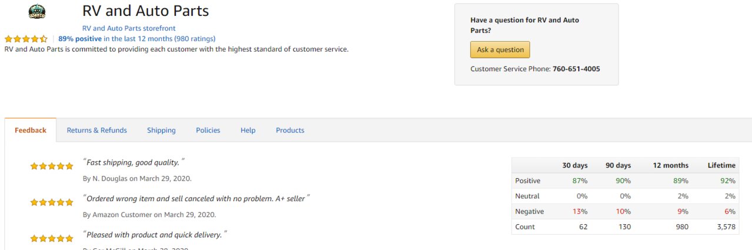The image size is (752, 250).
Task: Click stars beside 'Pleased with product' review
Action: click(52, 239)
